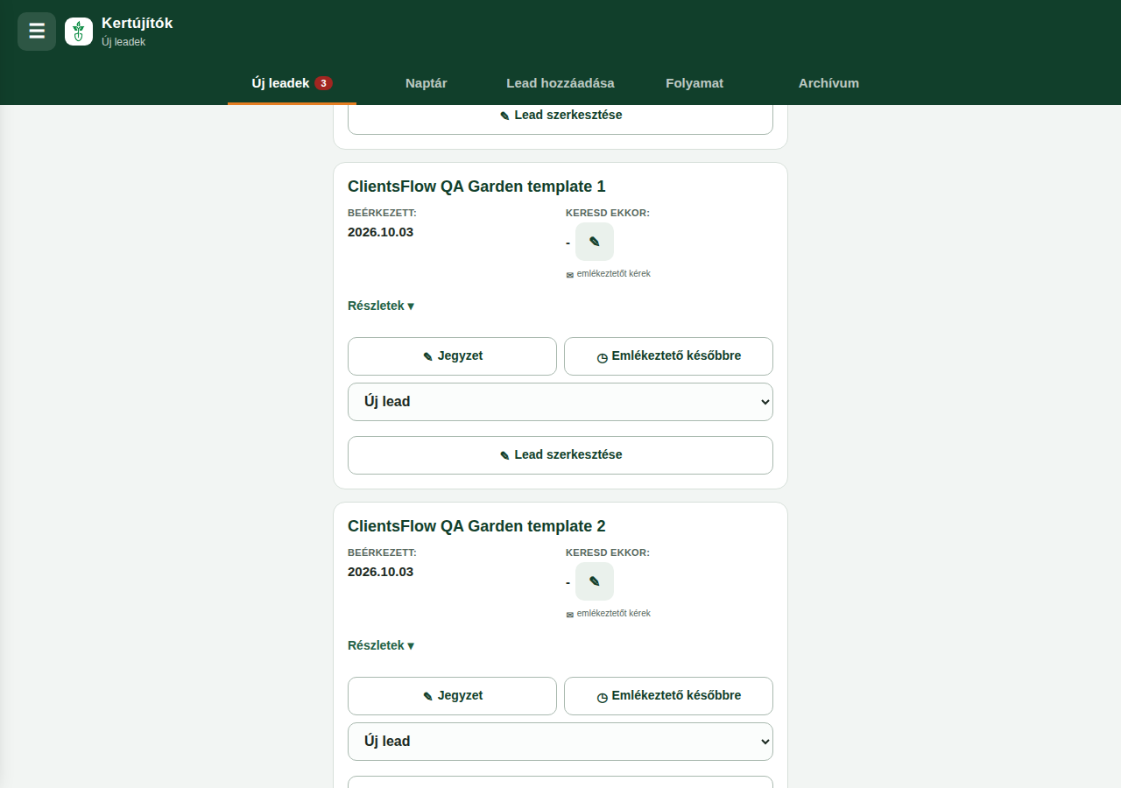Viewport: 1121px width, 788px height.
Task: Add a Jegyzet to Garden template 2
Action: pyautogui.click(x=452, y=696)
